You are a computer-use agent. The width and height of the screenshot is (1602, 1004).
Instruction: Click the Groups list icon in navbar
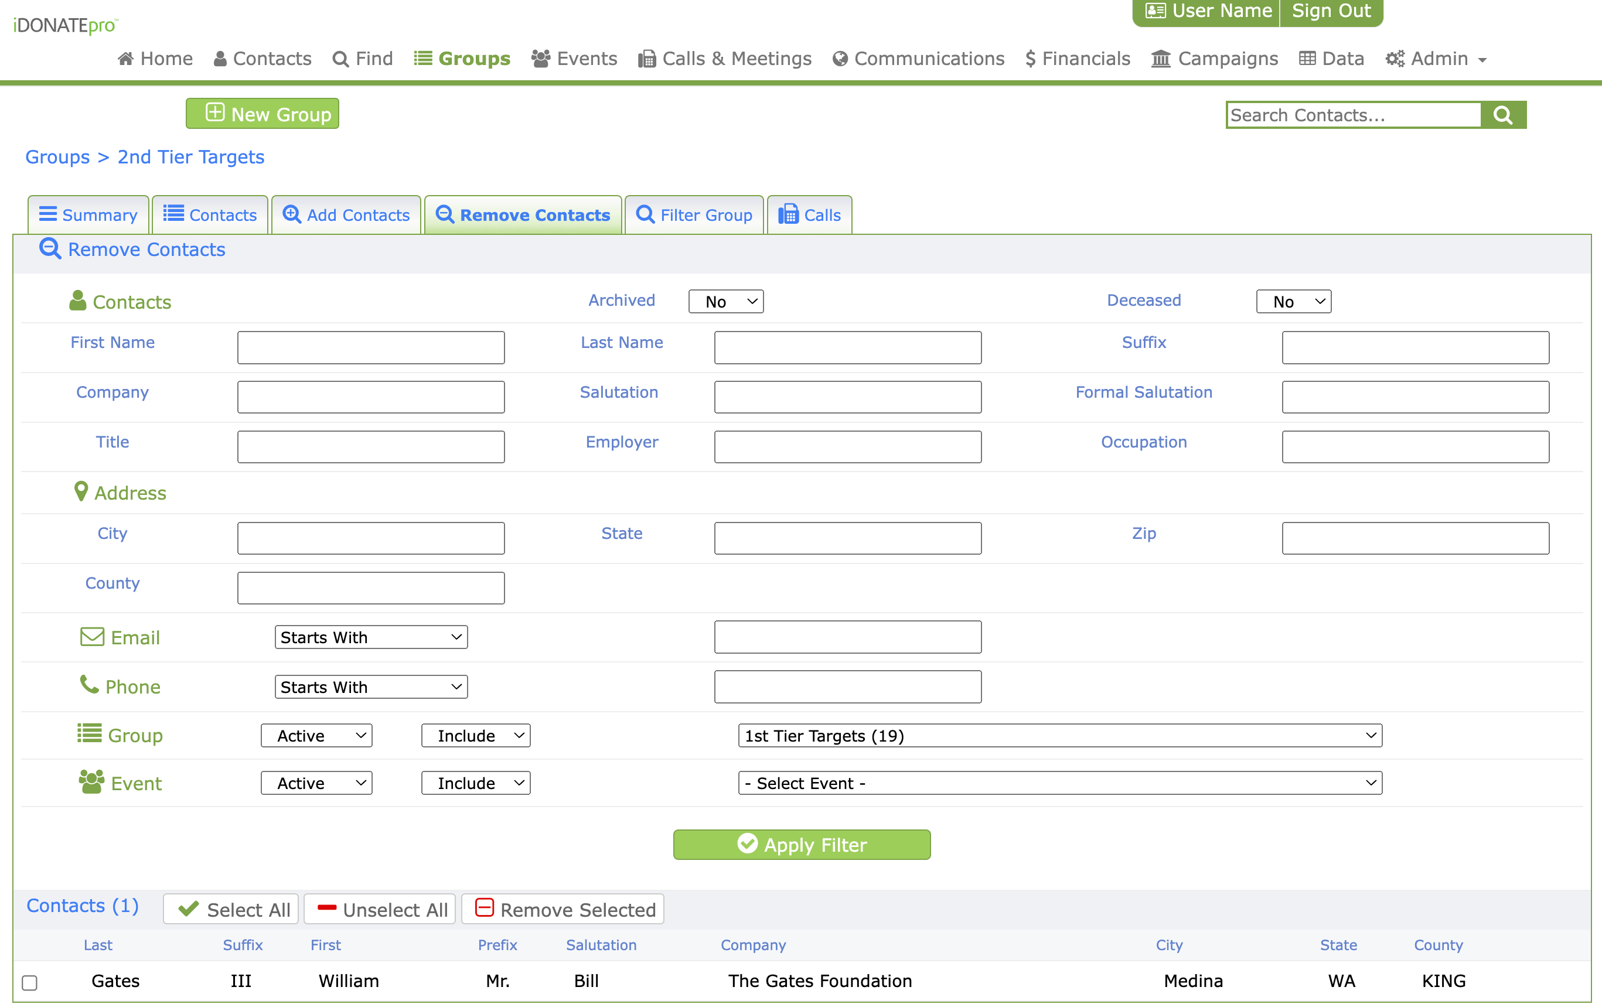pos(423,59)
